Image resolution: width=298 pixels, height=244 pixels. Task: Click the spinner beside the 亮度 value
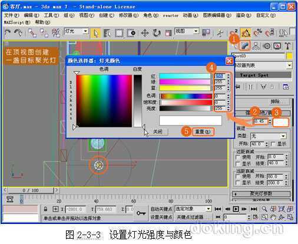tap(228, 108)
